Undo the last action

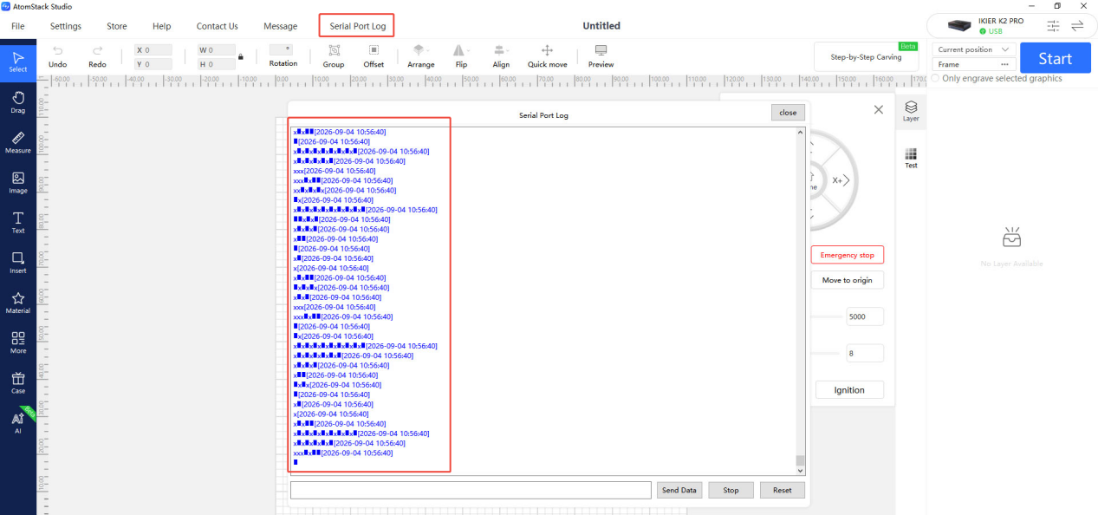click(x=58, y=56)
